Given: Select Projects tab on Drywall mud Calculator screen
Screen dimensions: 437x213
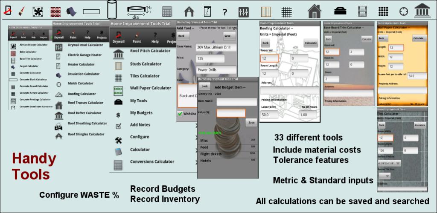Looking at the screenshot, I should 102,35.
